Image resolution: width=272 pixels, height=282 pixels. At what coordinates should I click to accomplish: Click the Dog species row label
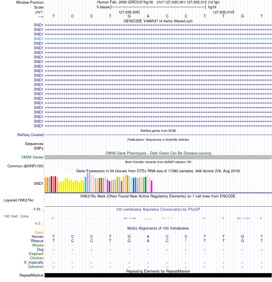tap(40, 250)
